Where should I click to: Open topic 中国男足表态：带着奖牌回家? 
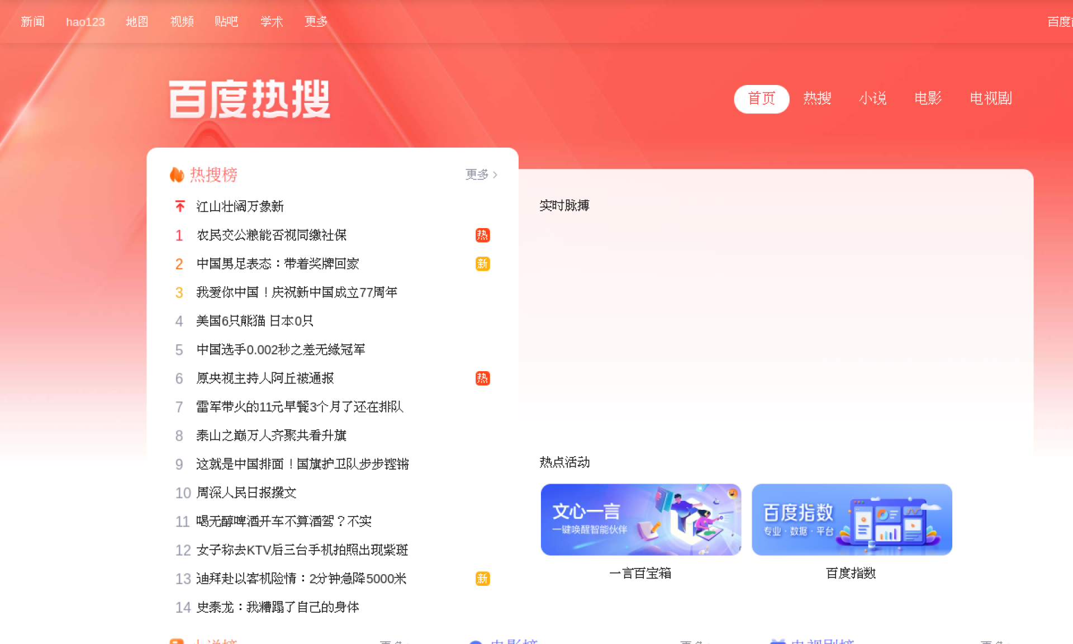[x=277, y=264]
